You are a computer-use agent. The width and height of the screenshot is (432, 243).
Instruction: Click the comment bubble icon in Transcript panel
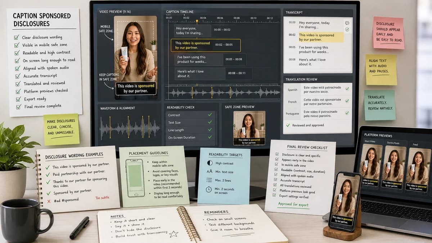tap(347, 23)
